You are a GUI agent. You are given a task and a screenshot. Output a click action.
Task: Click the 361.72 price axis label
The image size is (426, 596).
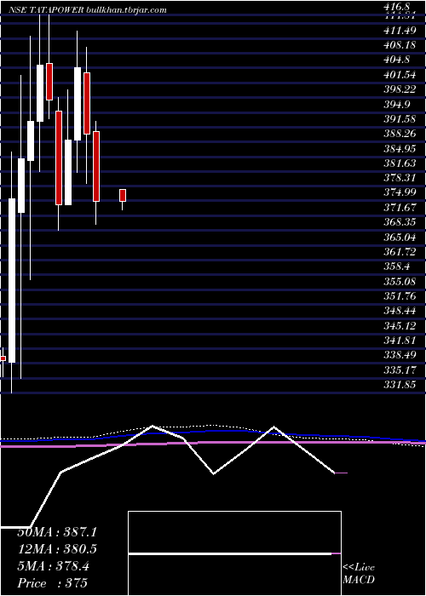coord(400,252)
